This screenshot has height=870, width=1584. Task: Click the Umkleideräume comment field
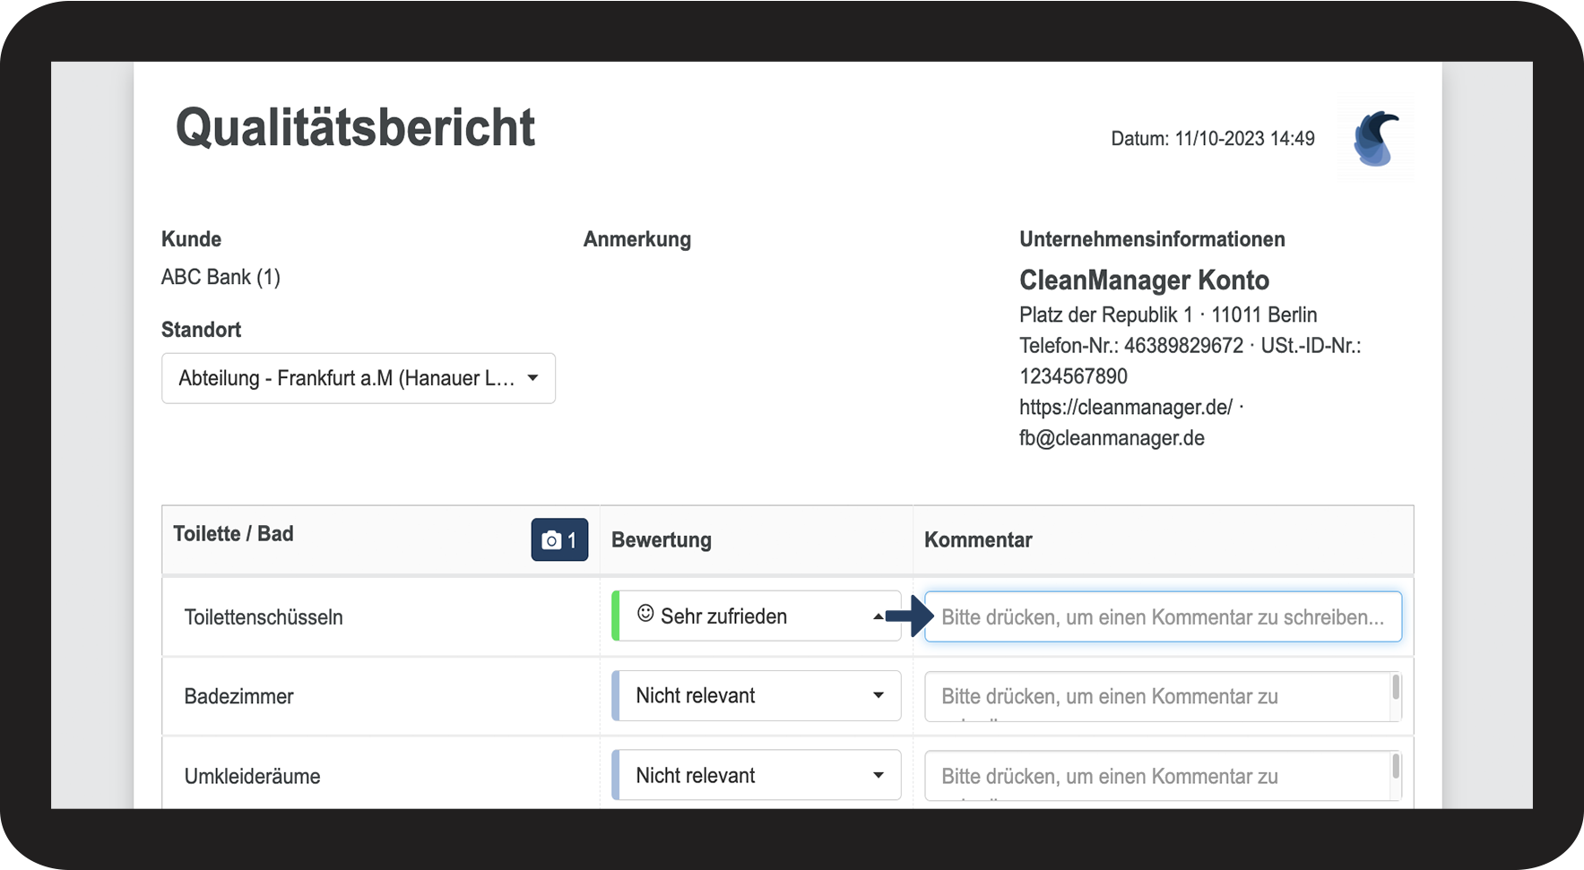1156,776
